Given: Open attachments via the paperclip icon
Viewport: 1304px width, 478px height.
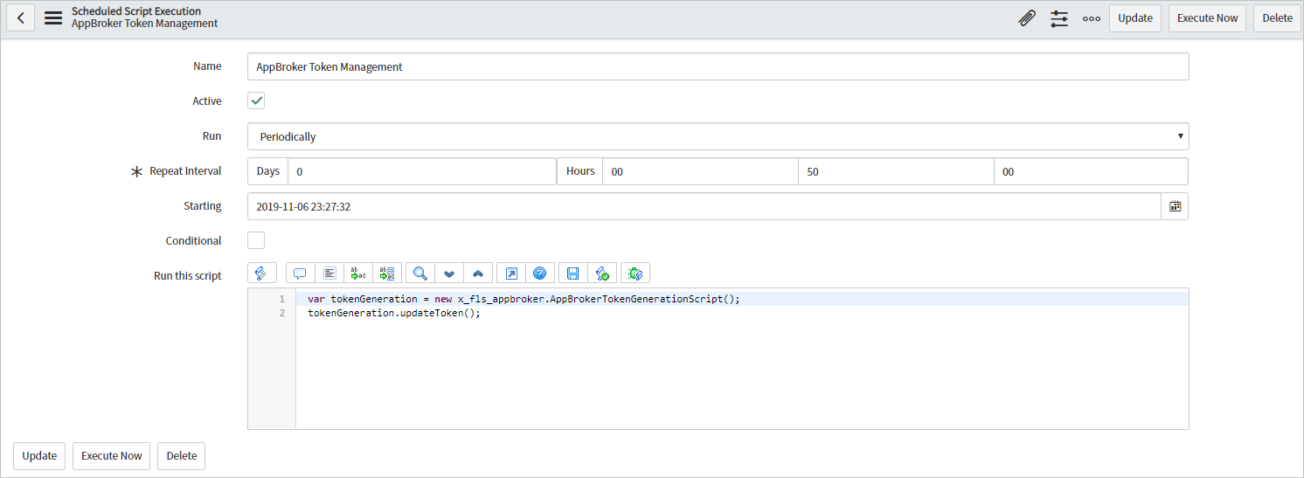Looking at the screenshot, I should coord(1028,17).
